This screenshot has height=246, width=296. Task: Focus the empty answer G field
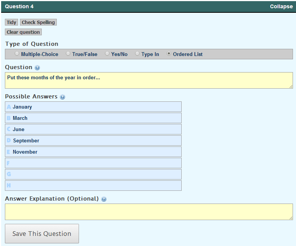coord(93,174)
